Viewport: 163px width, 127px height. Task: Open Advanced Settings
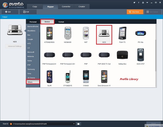(x=15, y=46)
